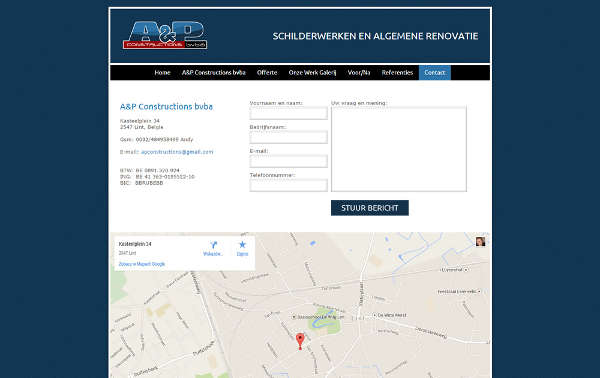This screenshot has width=600, height=378.
Task: Click the Basisschool De Wilg Lint map marker
Action: pyautogui.click(x=294, y=317)
